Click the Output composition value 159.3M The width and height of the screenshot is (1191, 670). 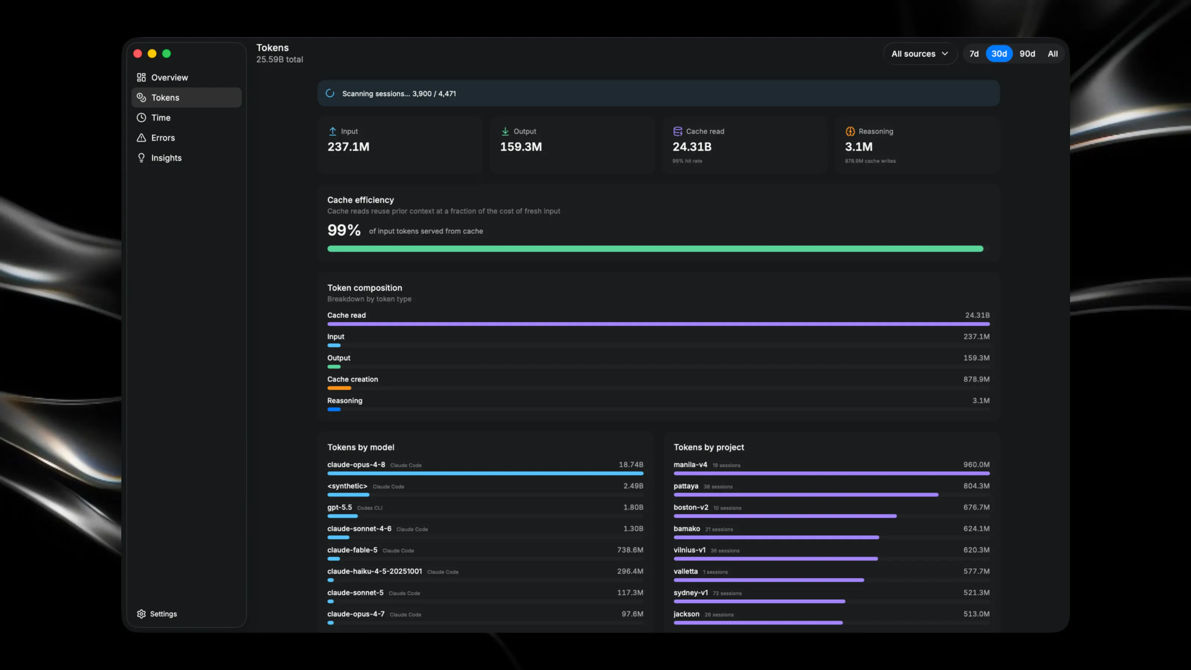click(976, 358)
